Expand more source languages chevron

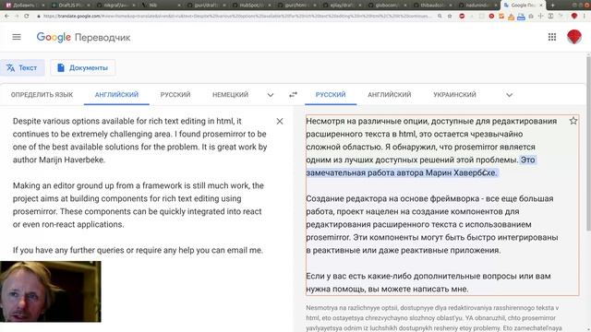pos(271,95)
